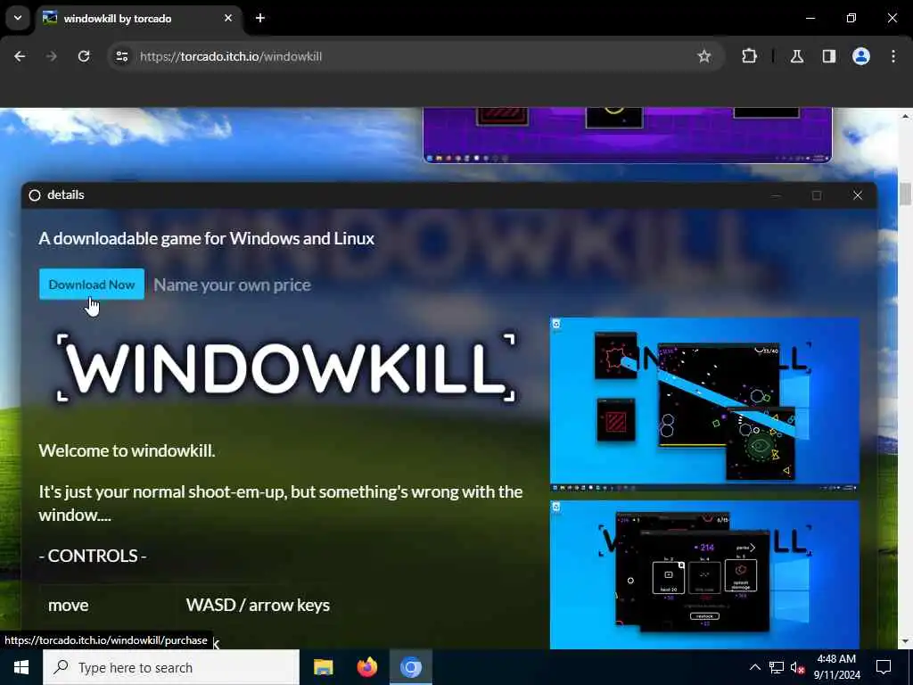Screen dimensions: 913x685
Task: Click the forward navigation arrow
Action: point(52,56)
